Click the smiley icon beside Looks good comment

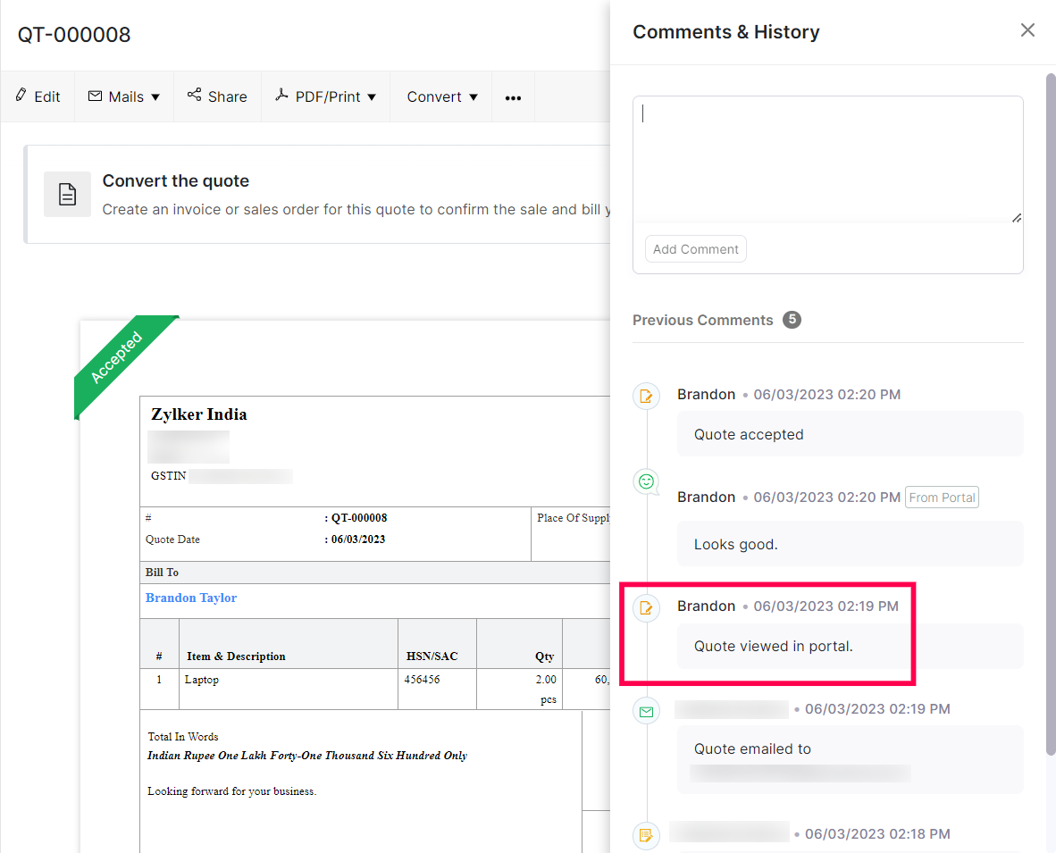(x=646, y=482)
